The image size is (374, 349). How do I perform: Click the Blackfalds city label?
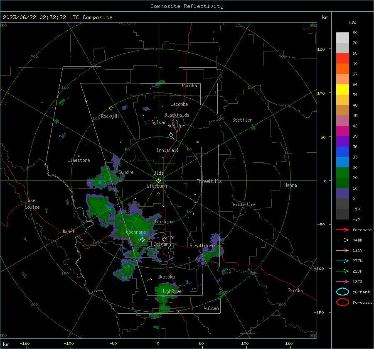177,115
